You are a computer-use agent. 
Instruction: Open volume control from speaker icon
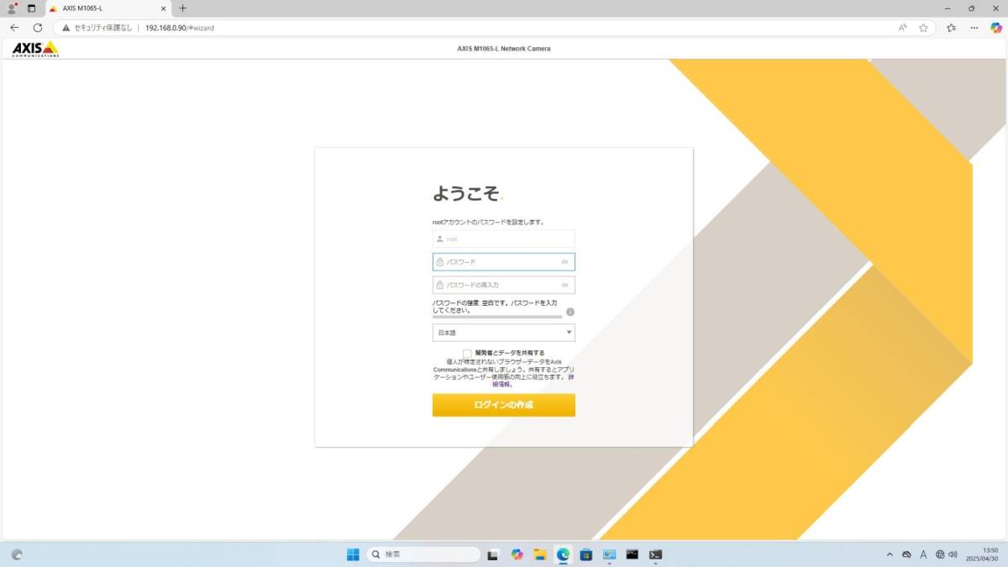pyautogui.click(x=953, y=554)
